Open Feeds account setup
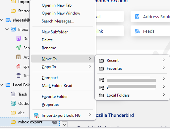Viewport: 170px width, 129px height. pyautogui.click(x=150, y=31)
